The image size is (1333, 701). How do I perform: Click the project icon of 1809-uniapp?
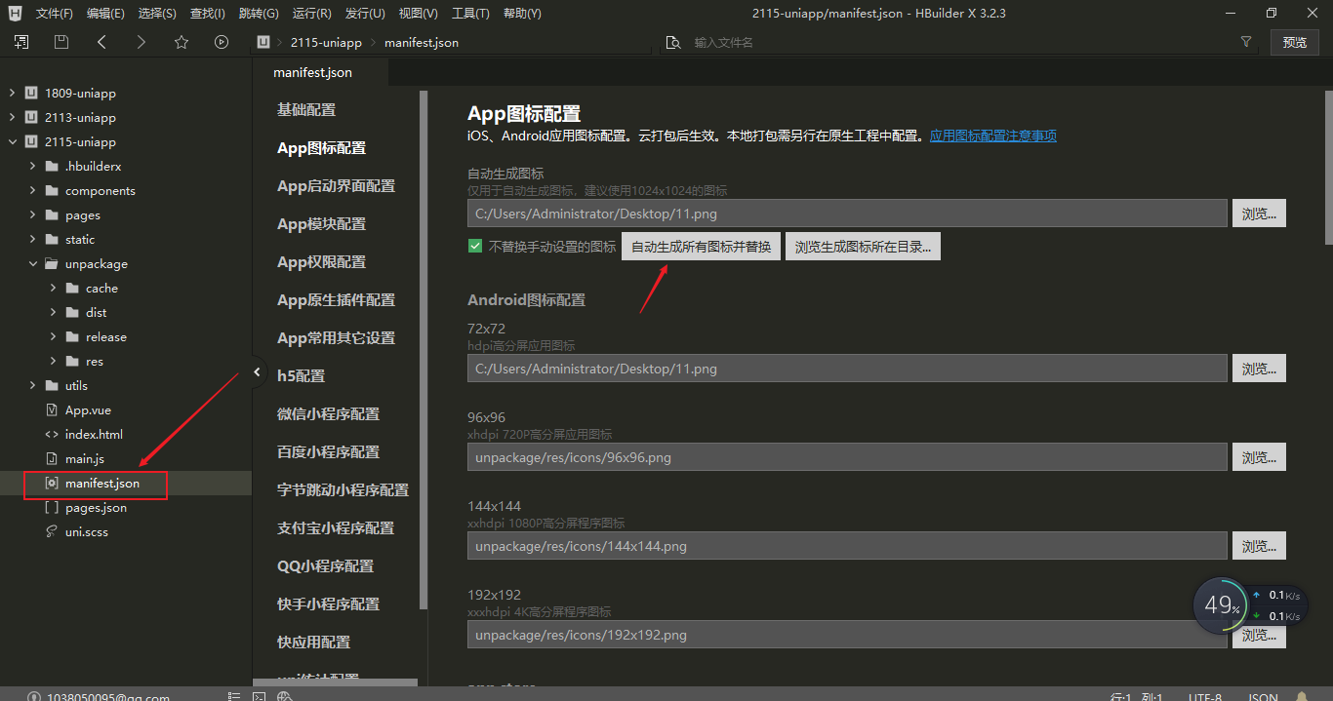point(31,94)
